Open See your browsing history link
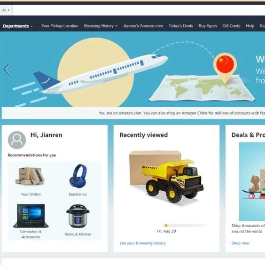Screen dimensions: 265x265 point(143,243)
